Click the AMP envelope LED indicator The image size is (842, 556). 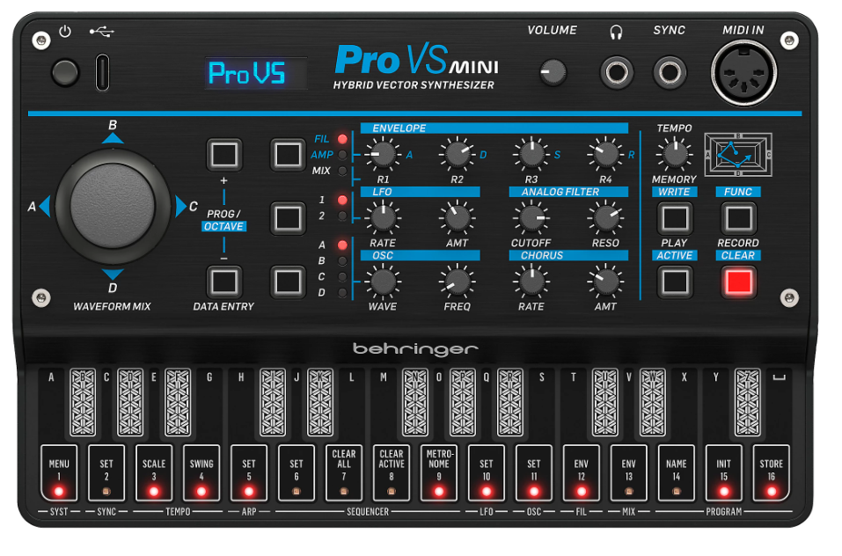(342, 155)
